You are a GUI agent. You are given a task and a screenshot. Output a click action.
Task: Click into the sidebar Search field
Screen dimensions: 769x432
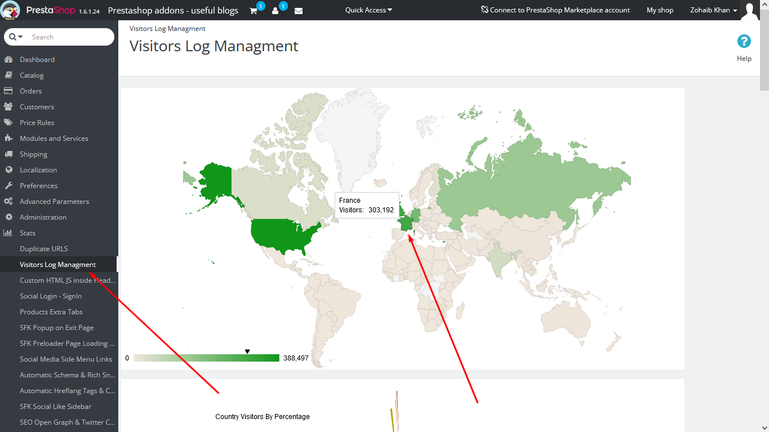(70, 37)
